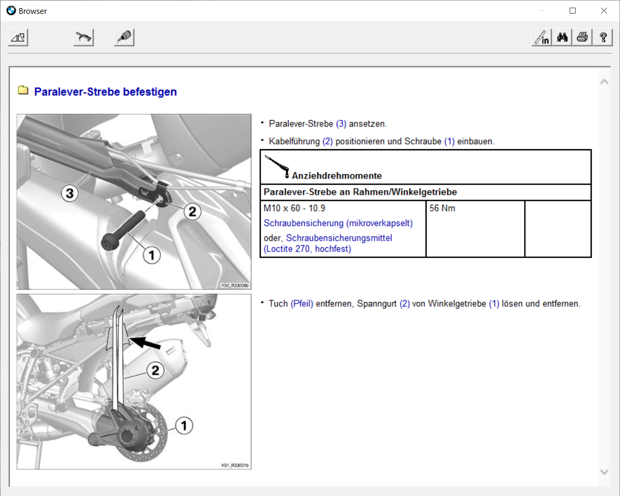Open search with the binoculars icon
Screen dimensions: 620x496
click(562, 37)
